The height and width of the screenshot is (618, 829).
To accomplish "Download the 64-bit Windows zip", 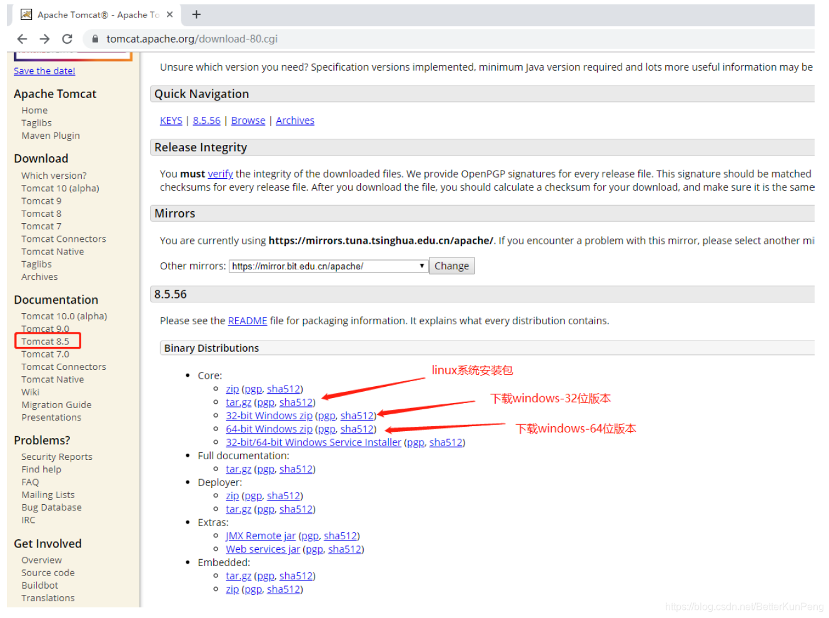I will point(269,429).
